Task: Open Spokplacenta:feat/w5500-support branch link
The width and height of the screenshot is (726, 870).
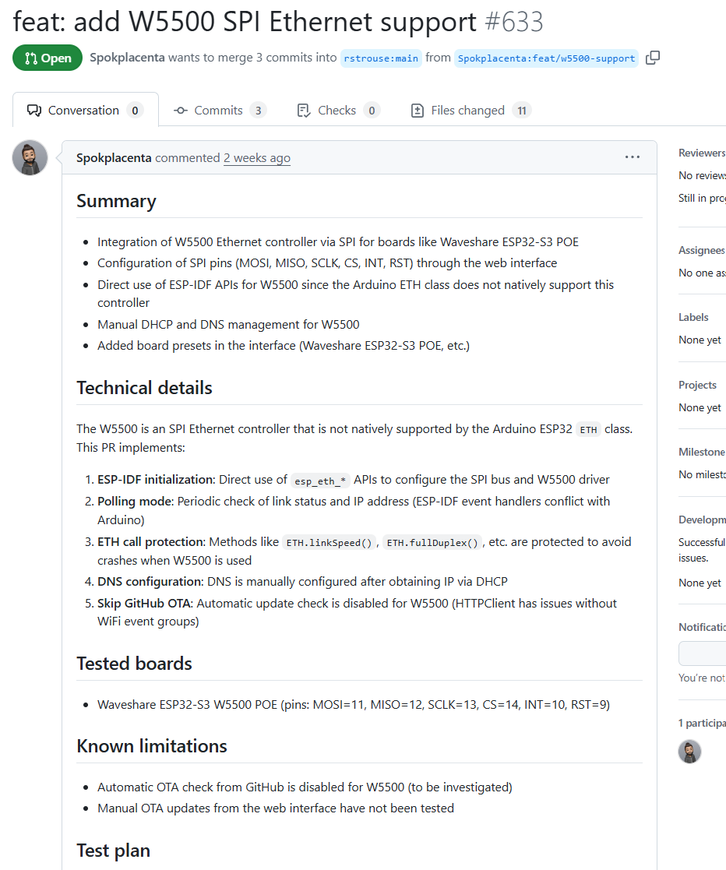Action: point(546,58)
